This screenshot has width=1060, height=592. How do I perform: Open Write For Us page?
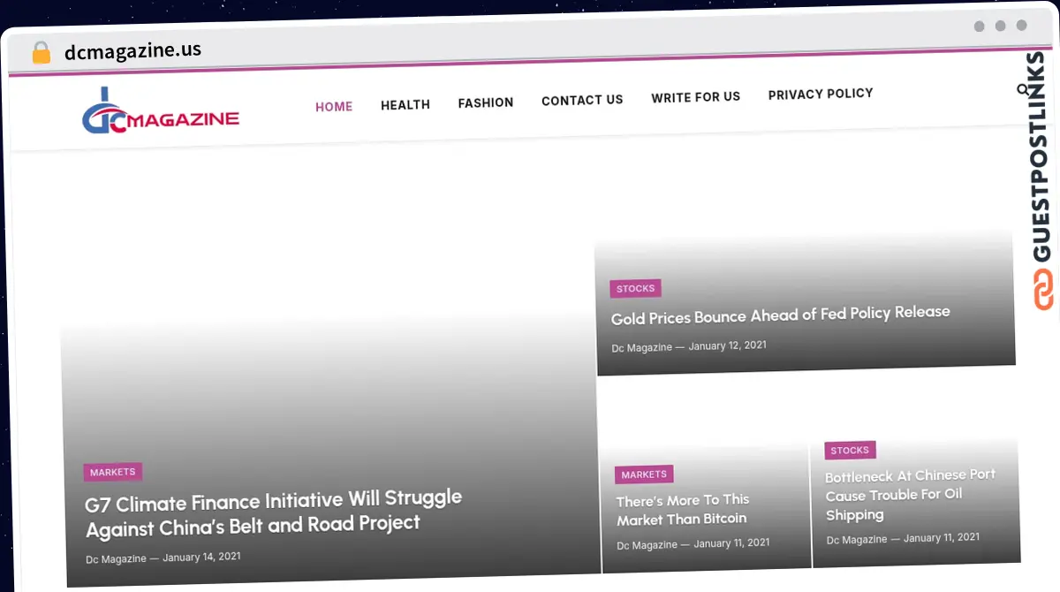695,97
